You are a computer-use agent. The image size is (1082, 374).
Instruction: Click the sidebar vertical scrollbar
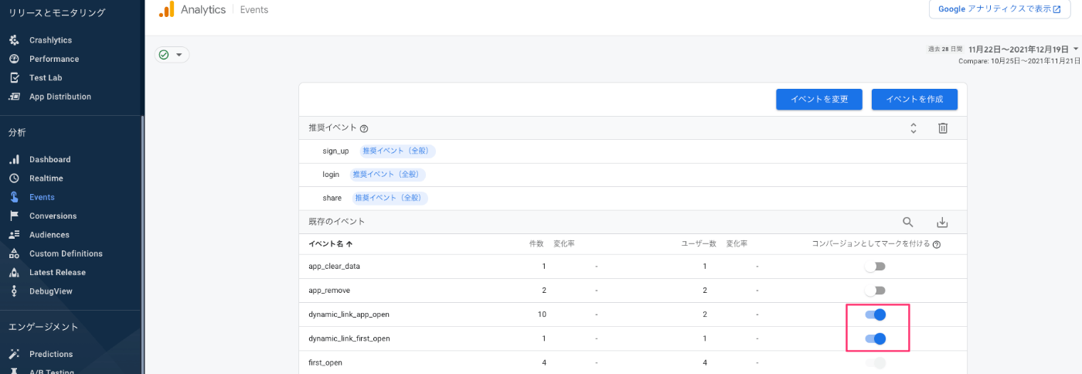tap(142, 243)
